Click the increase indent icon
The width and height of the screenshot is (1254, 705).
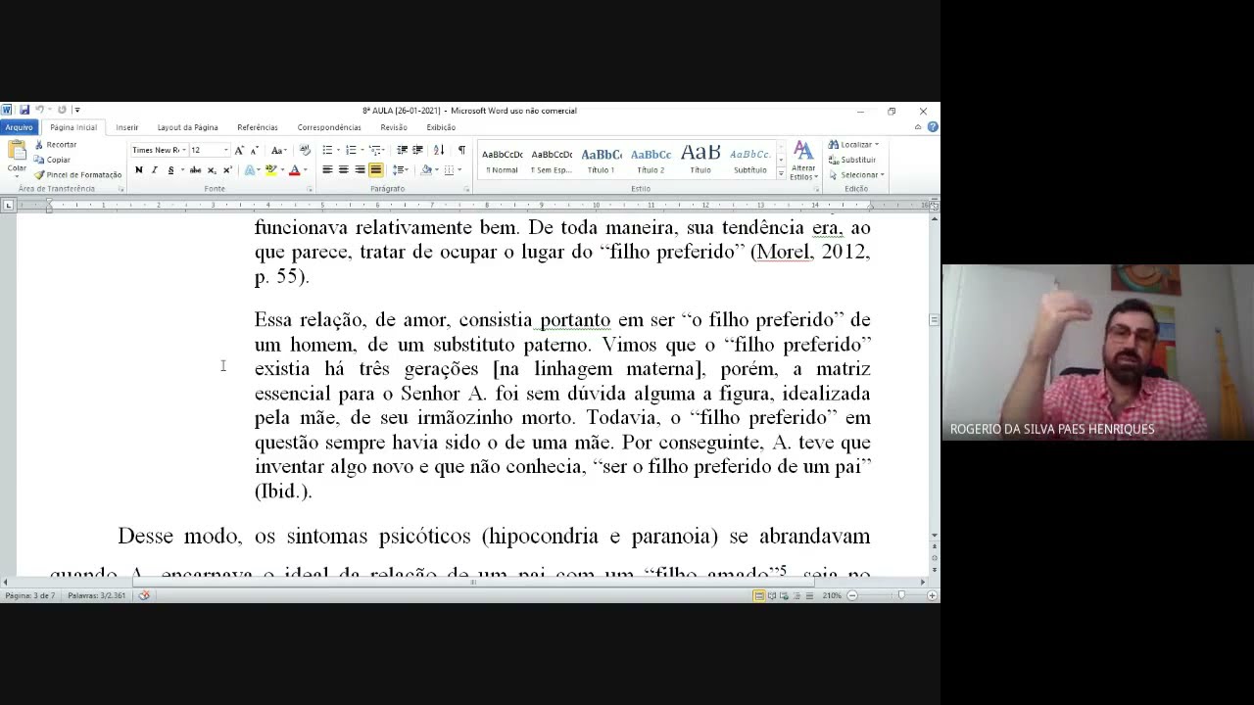coord(417,150)
